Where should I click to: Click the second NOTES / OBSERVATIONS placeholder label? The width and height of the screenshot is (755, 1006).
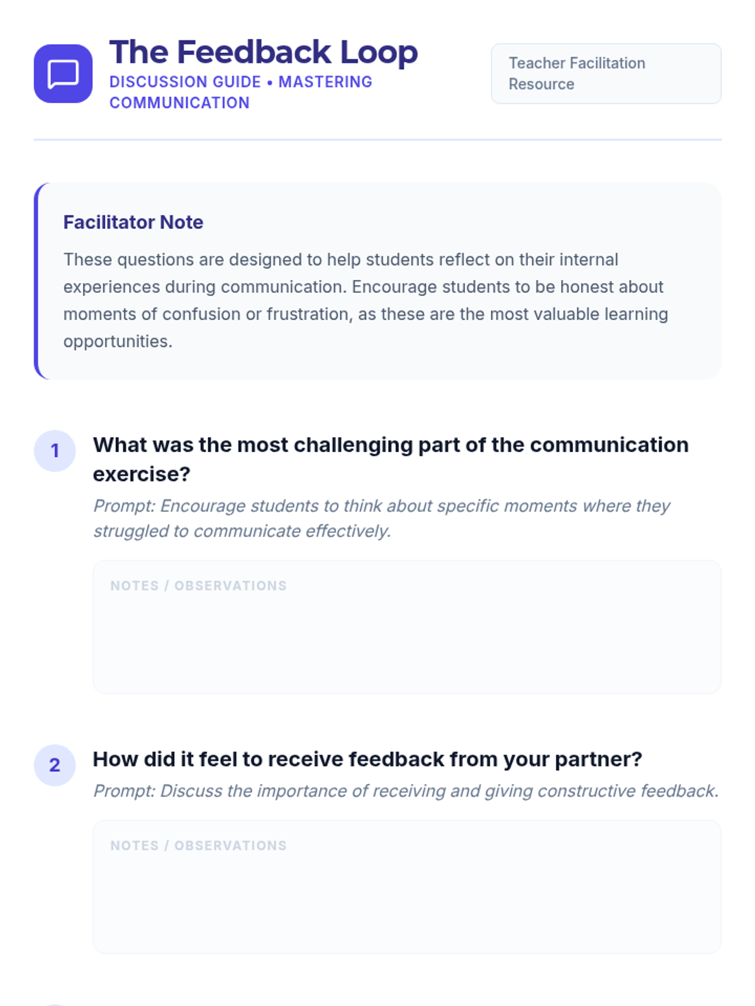point(198,846)
